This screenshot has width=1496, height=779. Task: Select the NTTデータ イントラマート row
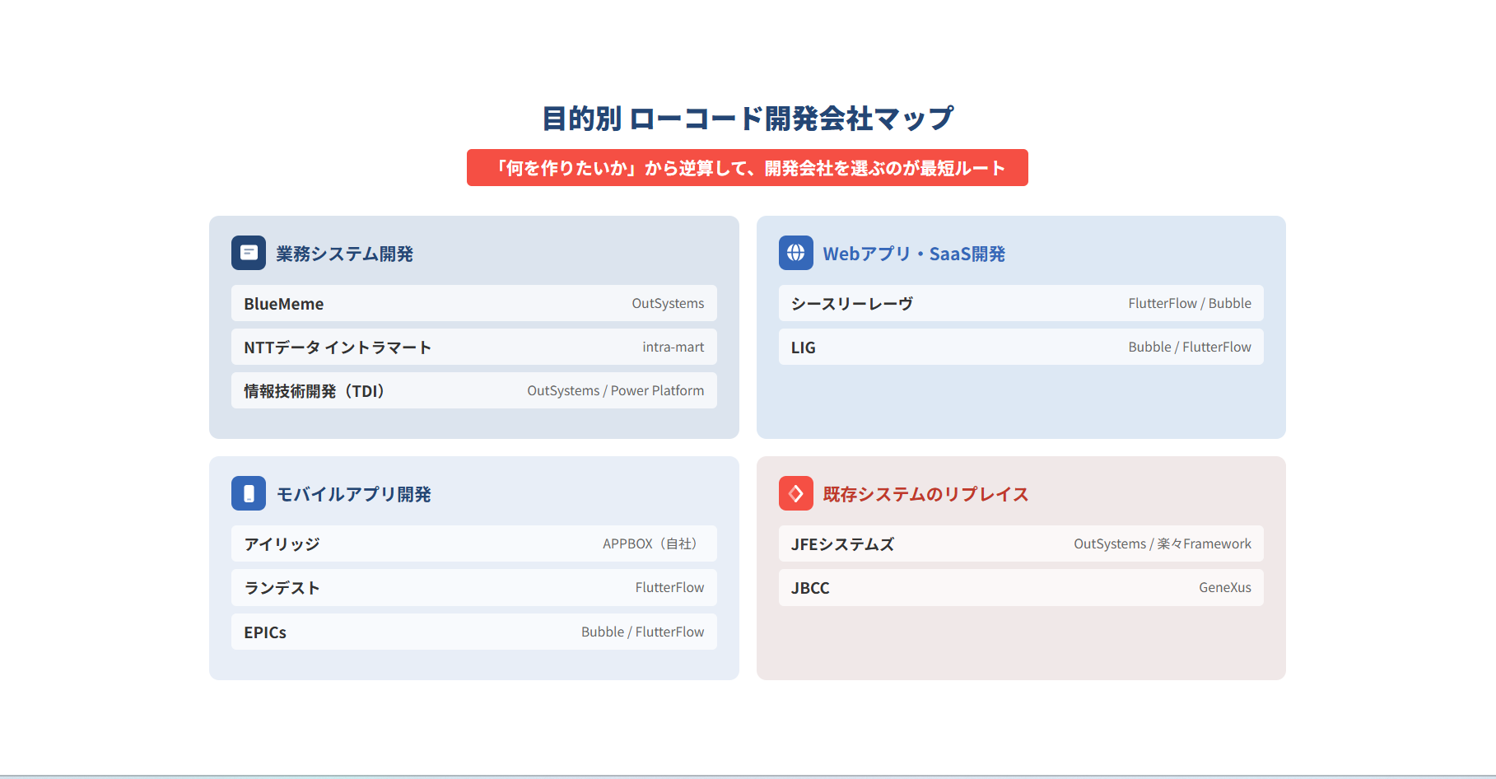coord(473,347)
